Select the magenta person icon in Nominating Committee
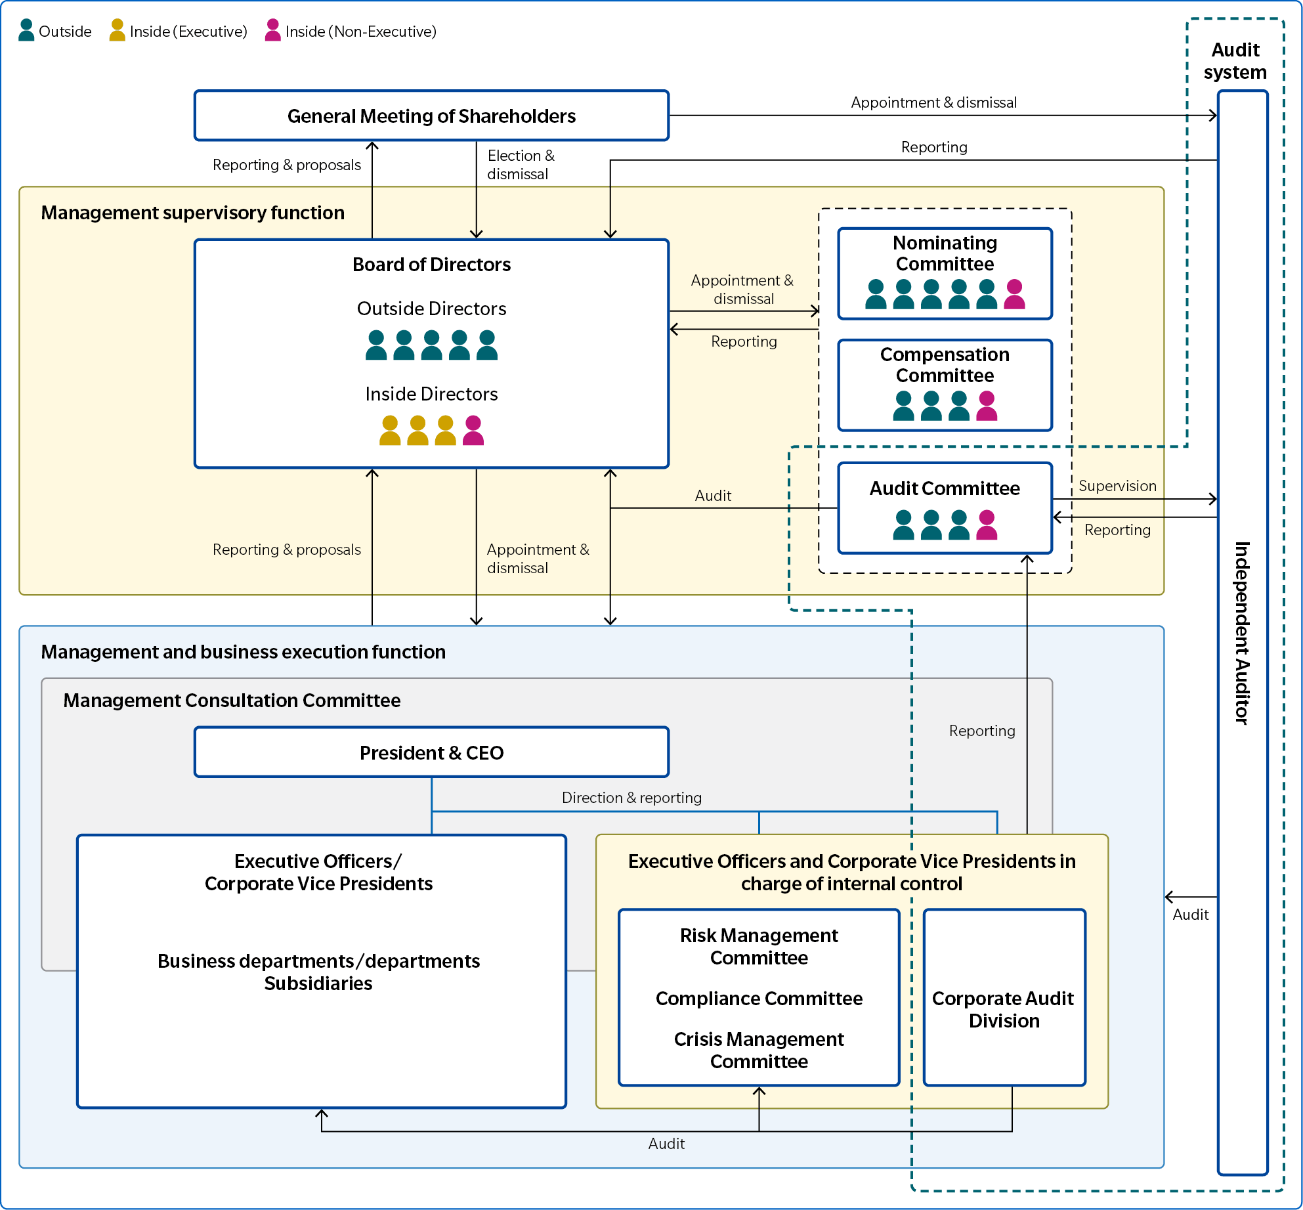This screenshot has height=1210, width=1303. pos(1014,294)
